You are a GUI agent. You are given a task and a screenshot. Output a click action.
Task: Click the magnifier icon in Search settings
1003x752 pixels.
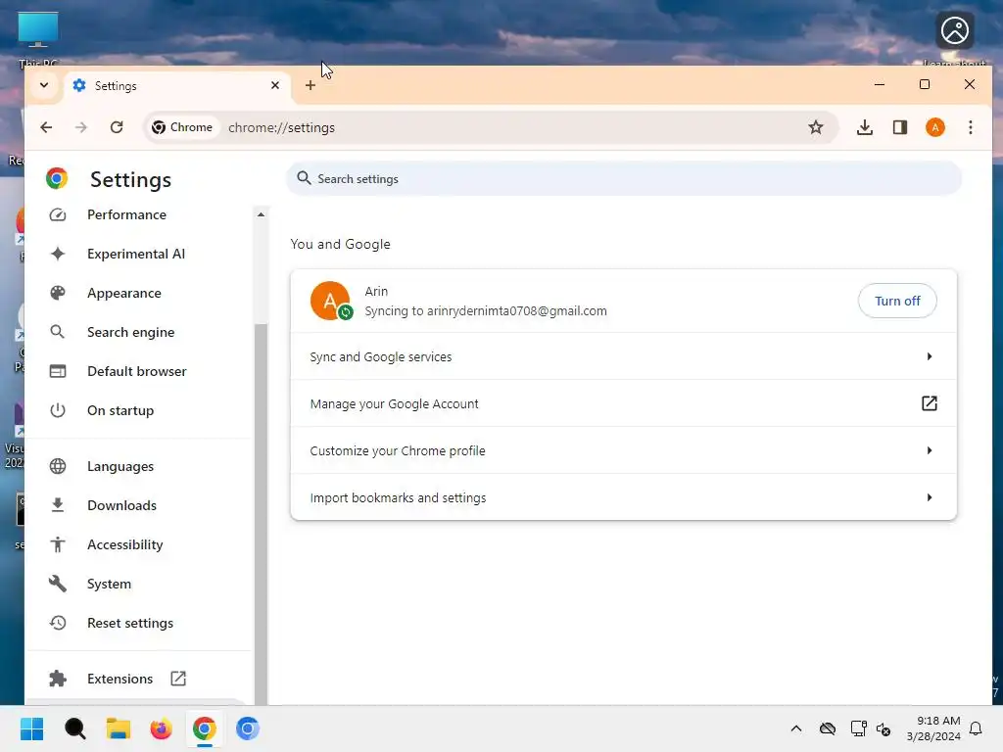[304, 178]
